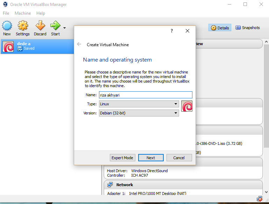Click the back arrow in the wizard

coord(79,44)
